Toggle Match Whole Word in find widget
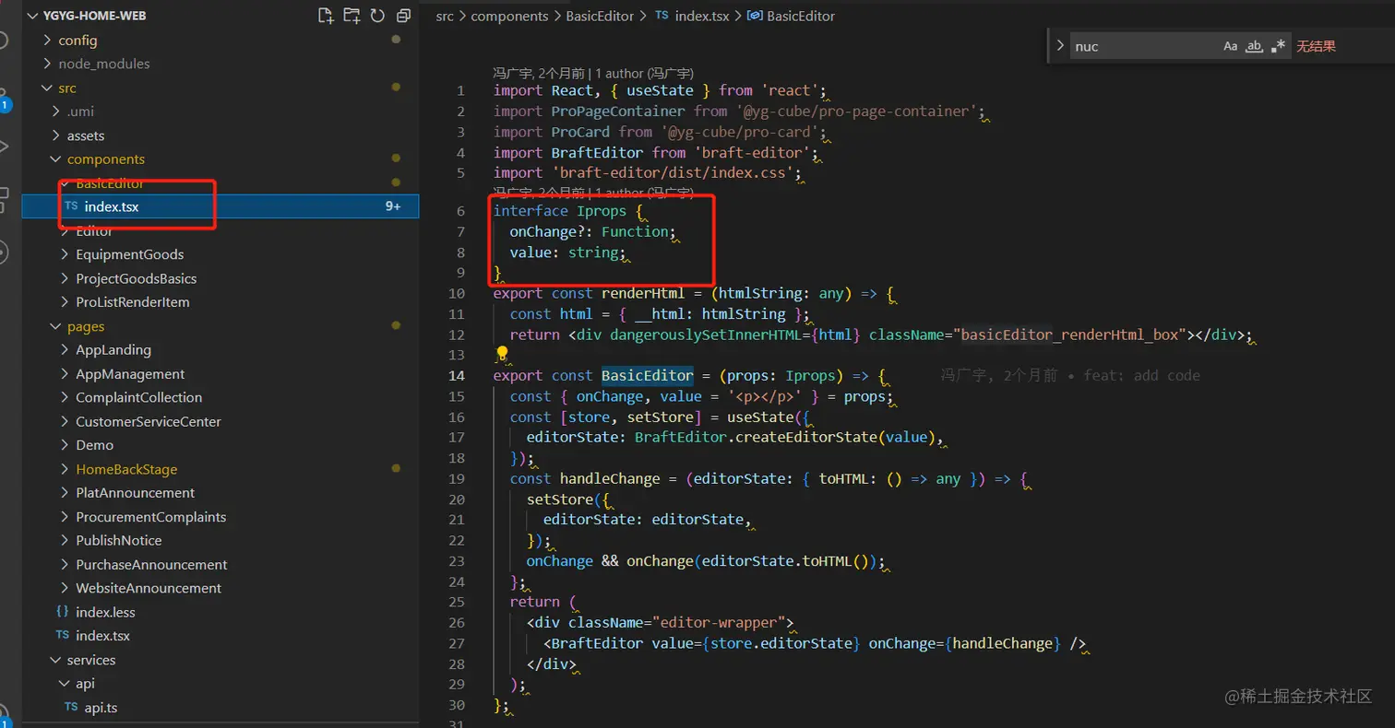This screenshot has height=728, width=1395. coord(1254,46)
